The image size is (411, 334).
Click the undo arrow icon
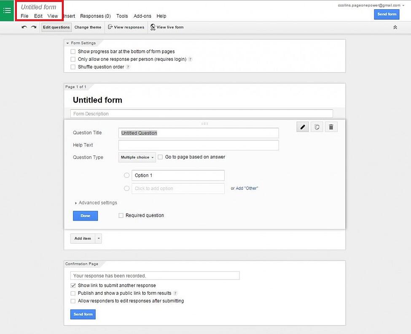[24, 27]
